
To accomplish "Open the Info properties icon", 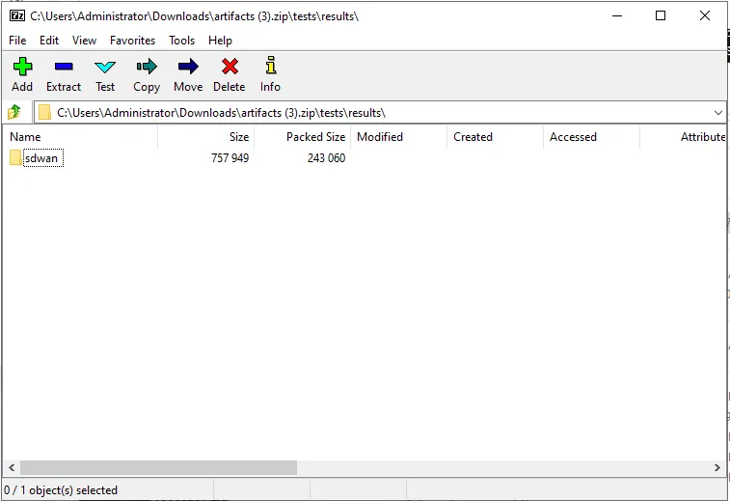I will coord(270,68).
